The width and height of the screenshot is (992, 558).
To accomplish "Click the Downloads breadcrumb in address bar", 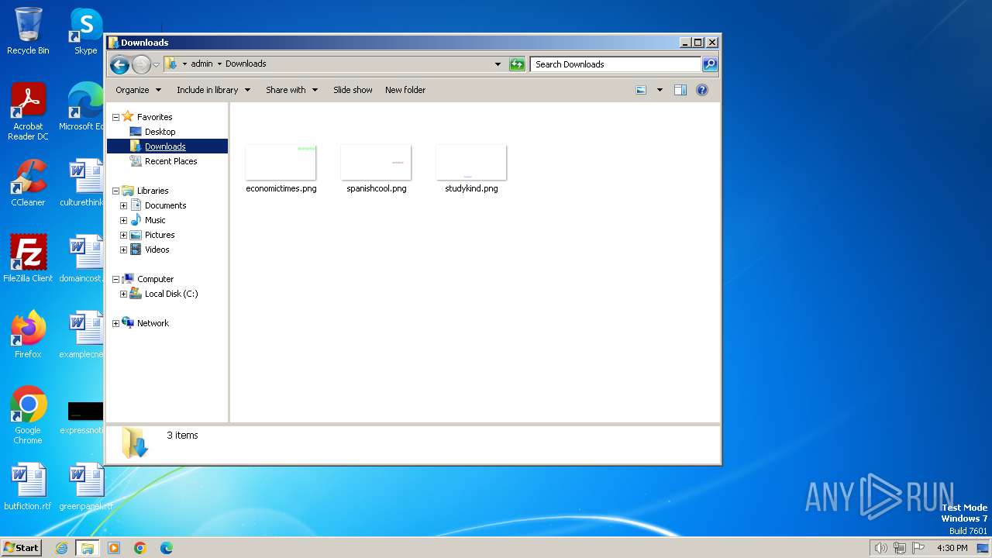I will coord(246,64).
